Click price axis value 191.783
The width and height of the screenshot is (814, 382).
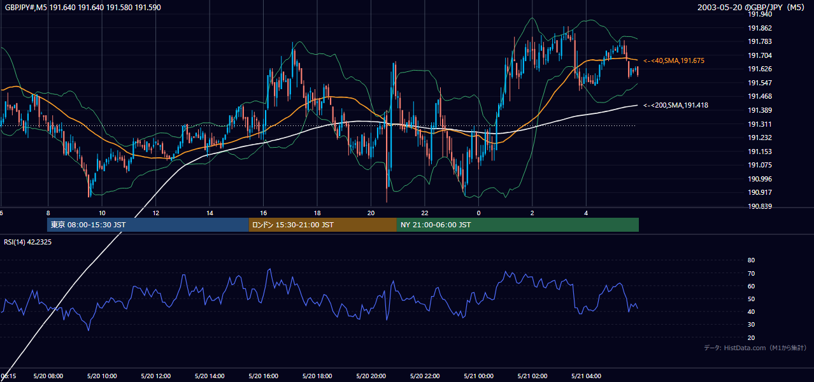pyautogui.click(x=760, y=41)
